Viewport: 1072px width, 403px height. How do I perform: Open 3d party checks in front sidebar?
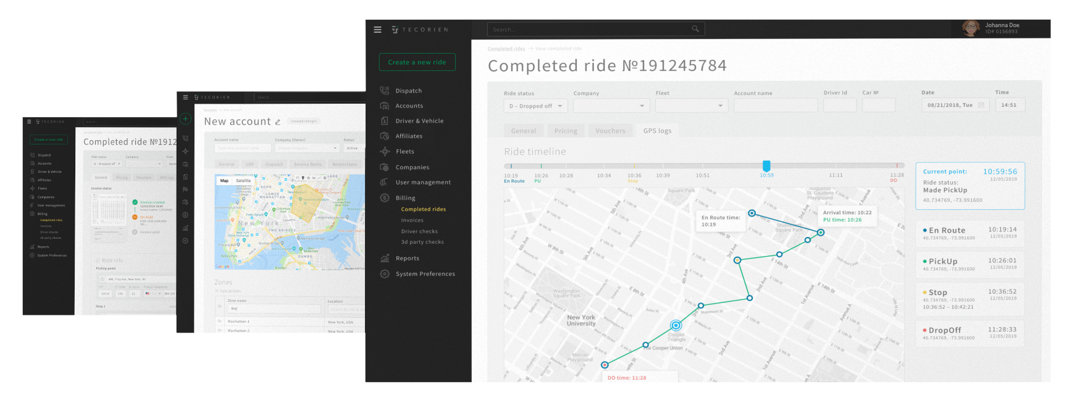click(x=422, y=242)
